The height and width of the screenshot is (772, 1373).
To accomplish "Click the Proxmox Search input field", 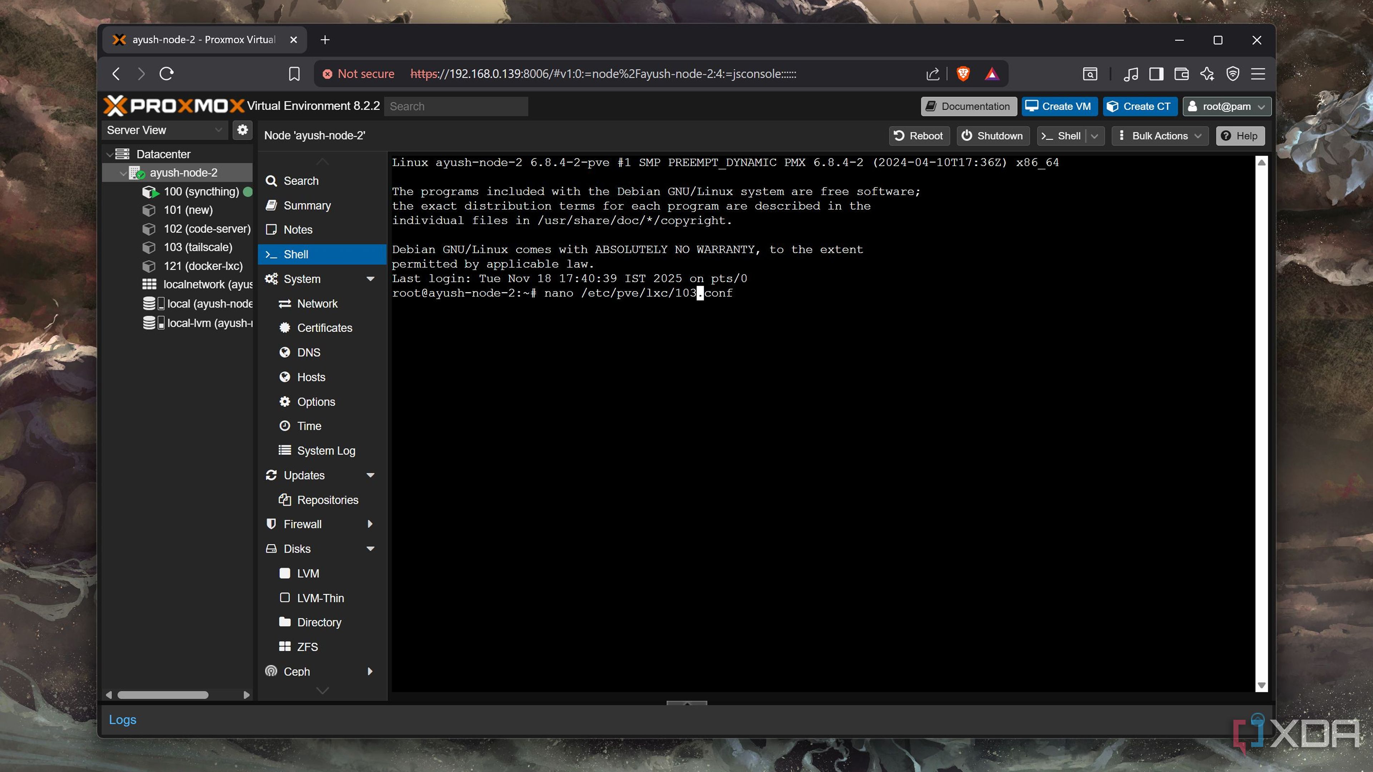I will tap(456, 107).
